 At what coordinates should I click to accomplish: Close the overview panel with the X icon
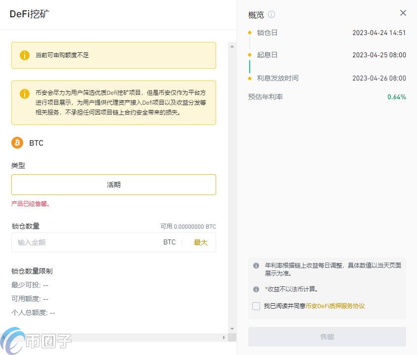click(403, 13)
